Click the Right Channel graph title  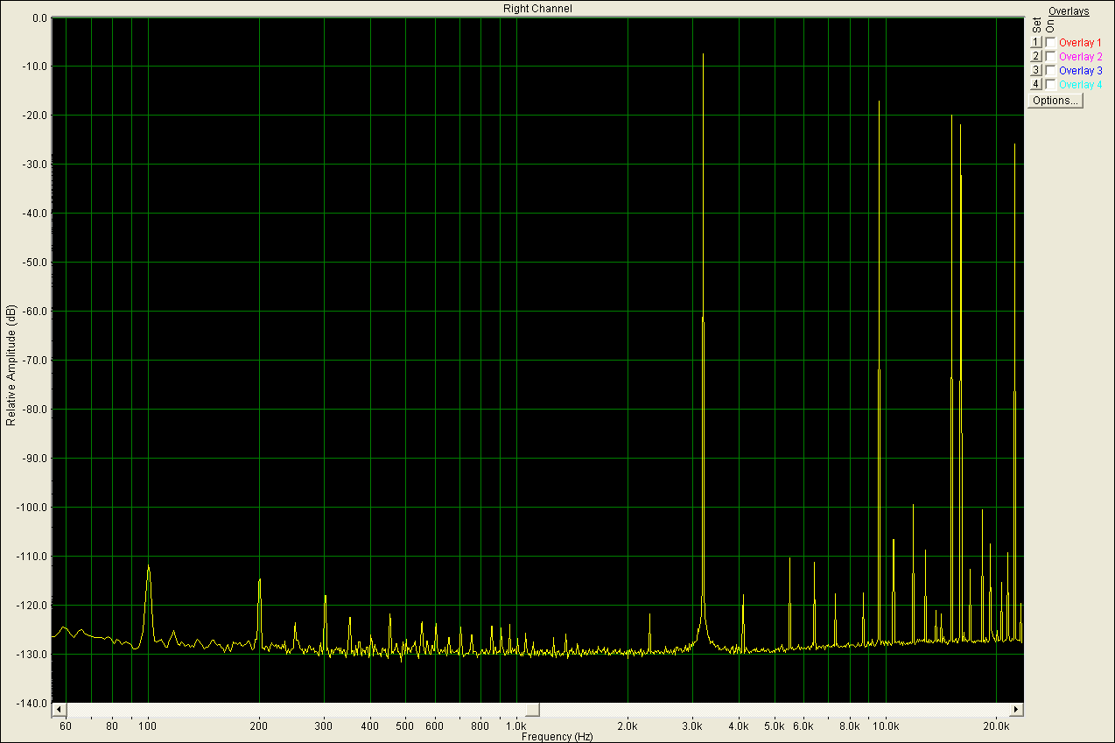537,8
